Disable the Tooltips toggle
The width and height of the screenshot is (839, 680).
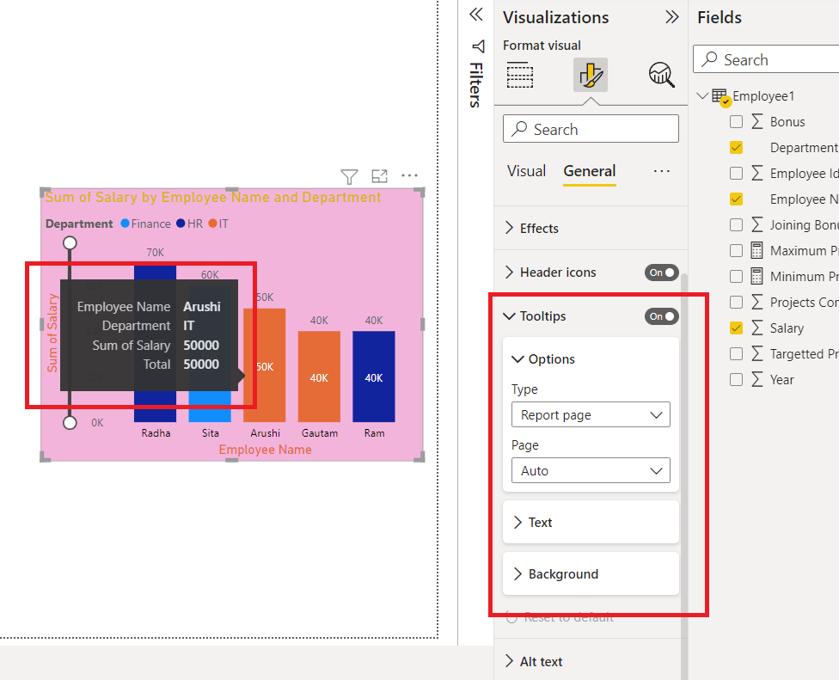pyautogui.click(x=661, y=316)
